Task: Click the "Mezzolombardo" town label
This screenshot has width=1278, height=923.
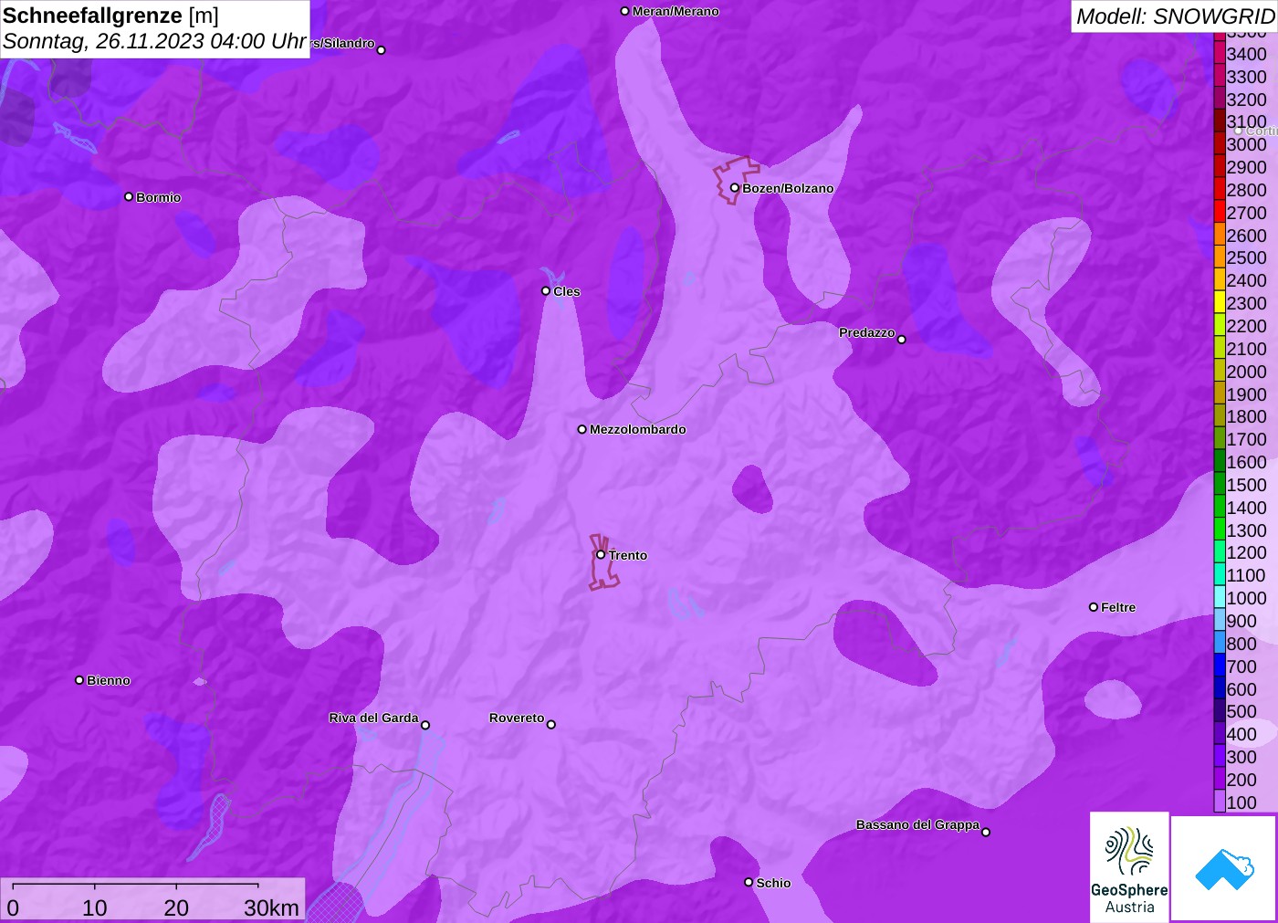Action: coord(638,429)
